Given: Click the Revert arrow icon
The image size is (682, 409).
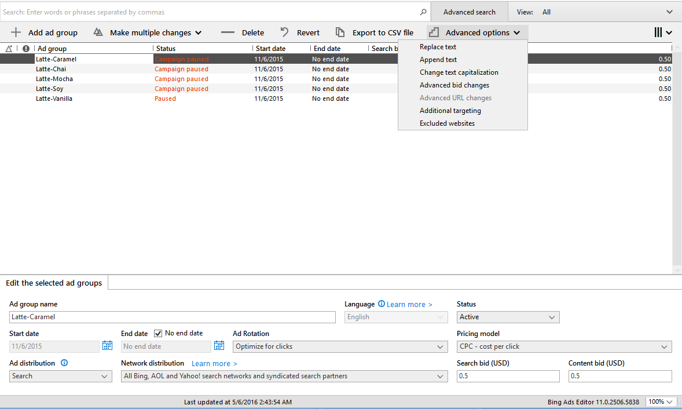Looking at the screenshot, I should [284, 32].
